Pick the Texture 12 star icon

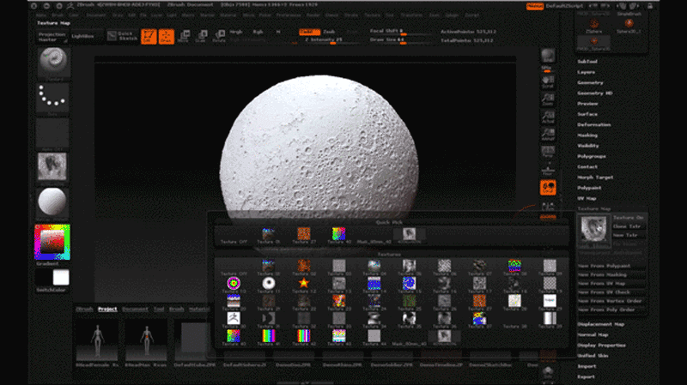[x=304, y=284]
